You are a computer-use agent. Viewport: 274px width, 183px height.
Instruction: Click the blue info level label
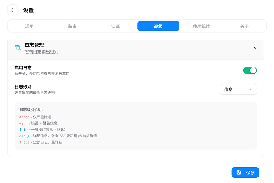(x=23, y=129)
